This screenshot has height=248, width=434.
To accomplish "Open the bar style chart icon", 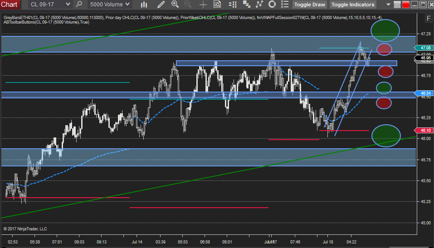I will coord(144,5).
